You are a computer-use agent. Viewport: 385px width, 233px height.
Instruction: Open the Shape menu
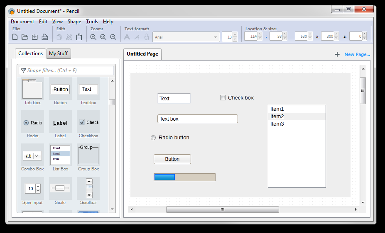tap(74, 22)
